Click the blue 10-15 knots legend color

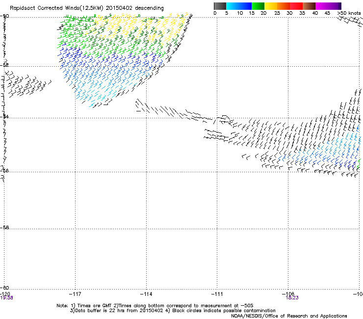tap(245, 6)
